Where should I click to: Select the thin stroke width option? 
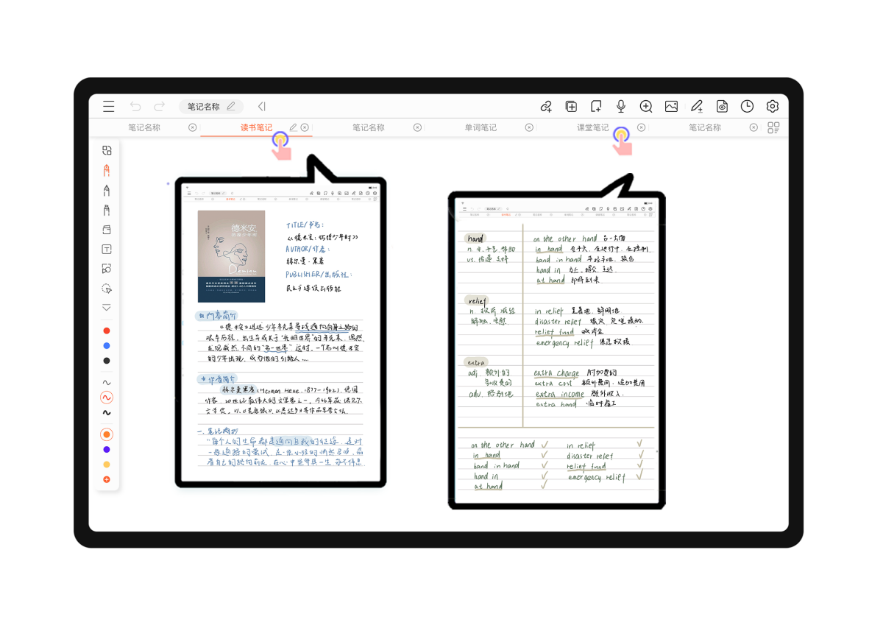pos(107,383)
